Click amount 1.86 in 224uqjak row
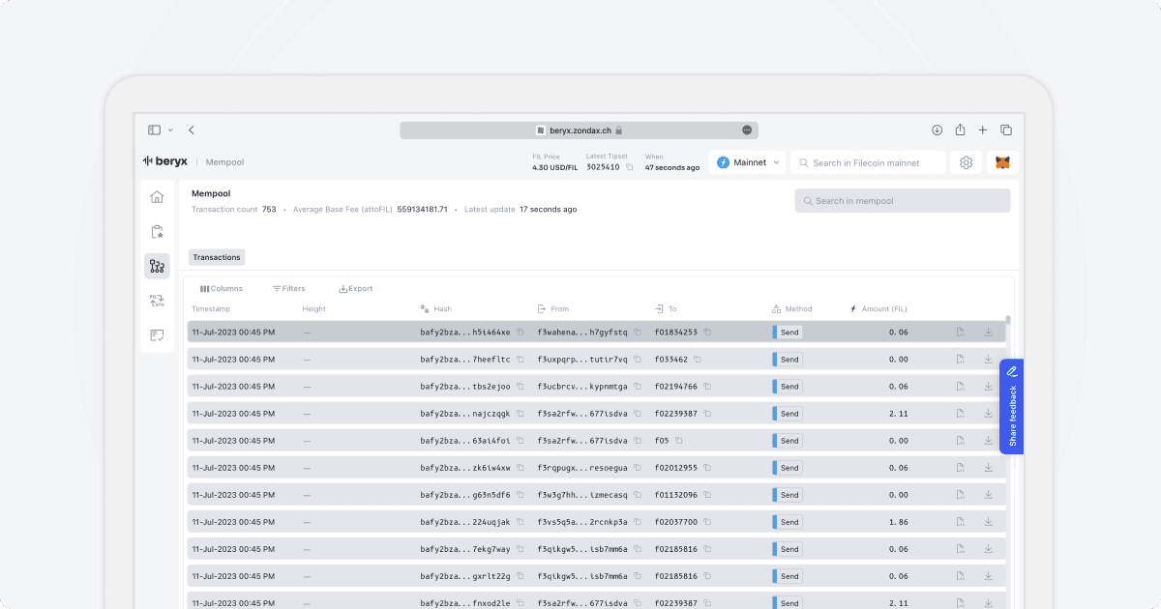1161x609 pixels. [899, 521]
